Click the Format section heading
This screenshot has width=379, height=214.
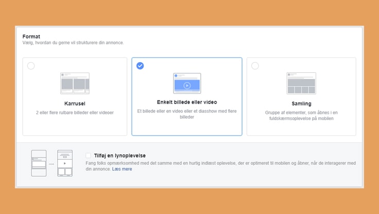tap(31, 36)
